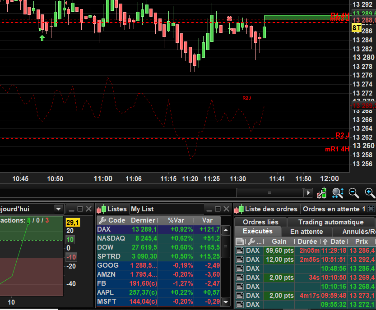Close the Ordres en attente 1 tab
Image resolution: width=376 pixels, height=310 pixels.
click(x=371, y=209)
